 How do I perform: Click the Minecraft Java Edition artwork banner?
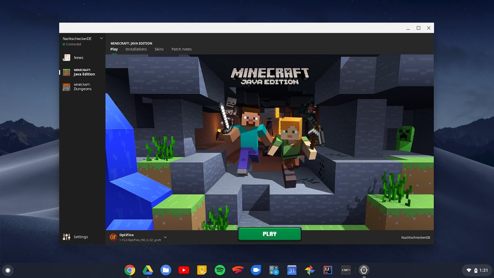[x=269, y=142]
